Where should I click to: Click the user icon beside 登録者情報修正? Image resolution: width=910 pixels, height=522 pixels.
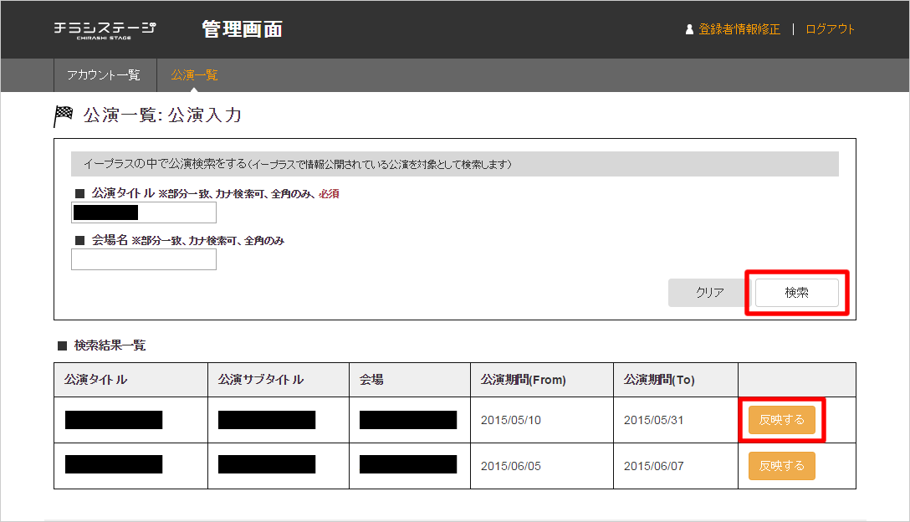pos(689,29)
